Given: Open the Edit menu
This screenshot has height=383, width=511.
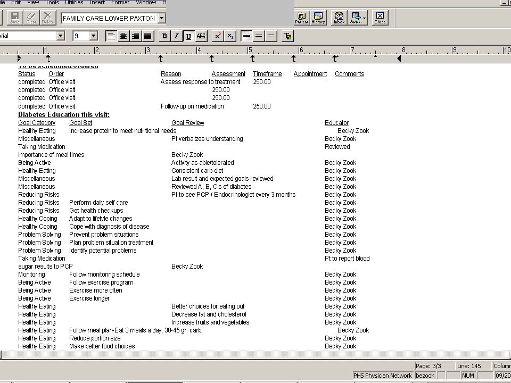Looking at the screenshot, I should [x=16, y=2].
